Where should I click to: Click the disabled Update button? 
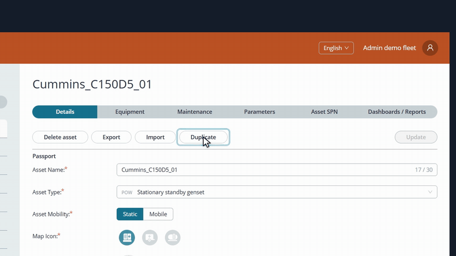416,137
